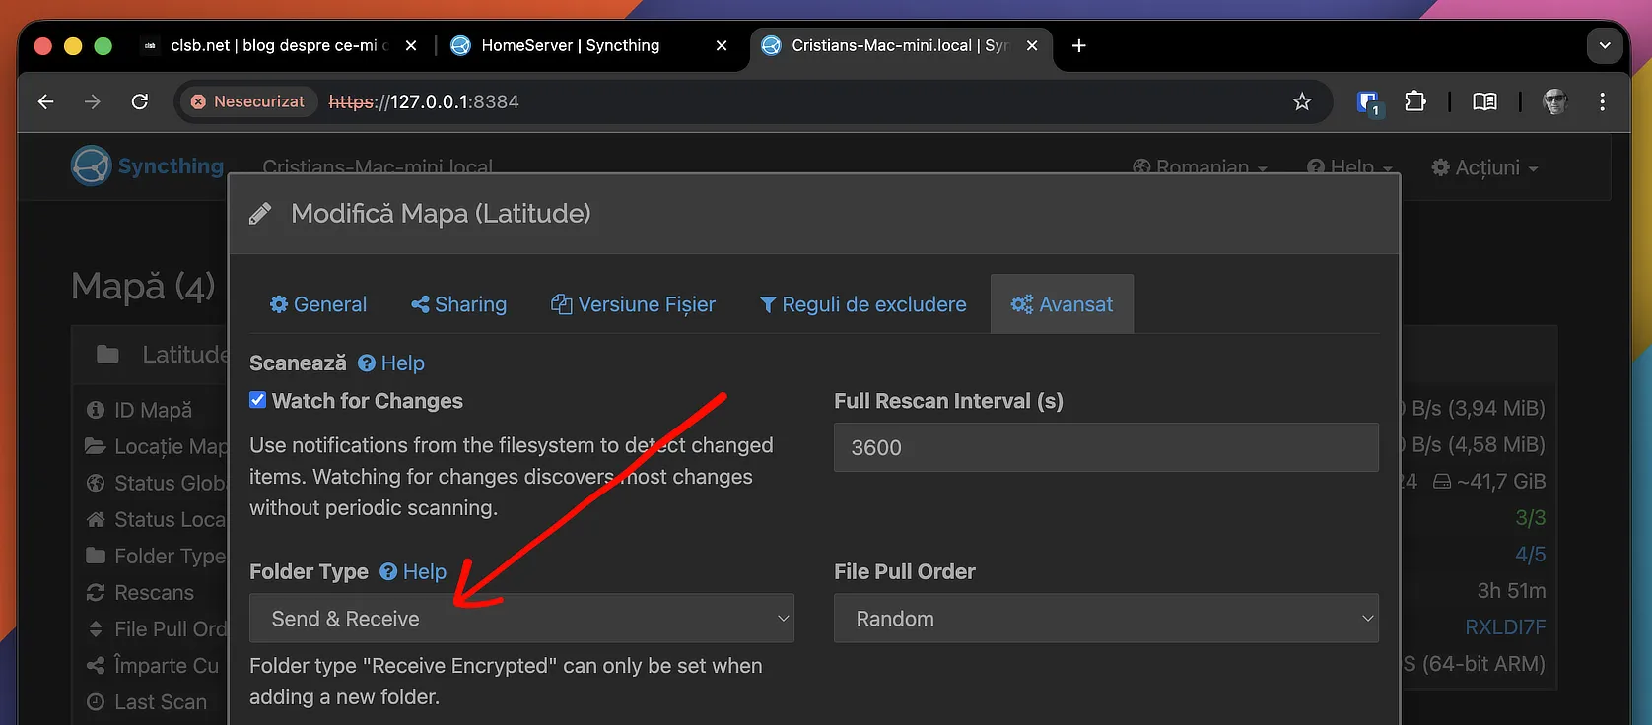Click the Help link next to Scanează

(392, 363)
